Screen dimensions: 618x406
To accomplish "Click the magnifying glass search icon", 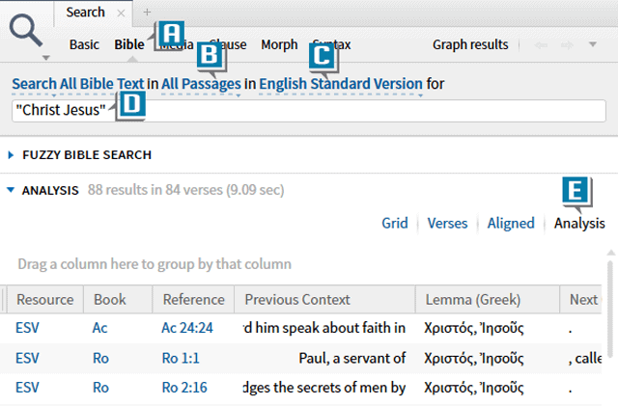I will point(27,30).
